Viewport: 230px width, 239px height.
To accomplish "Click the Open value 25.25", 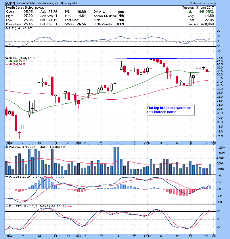I will (x=28, y=12).
